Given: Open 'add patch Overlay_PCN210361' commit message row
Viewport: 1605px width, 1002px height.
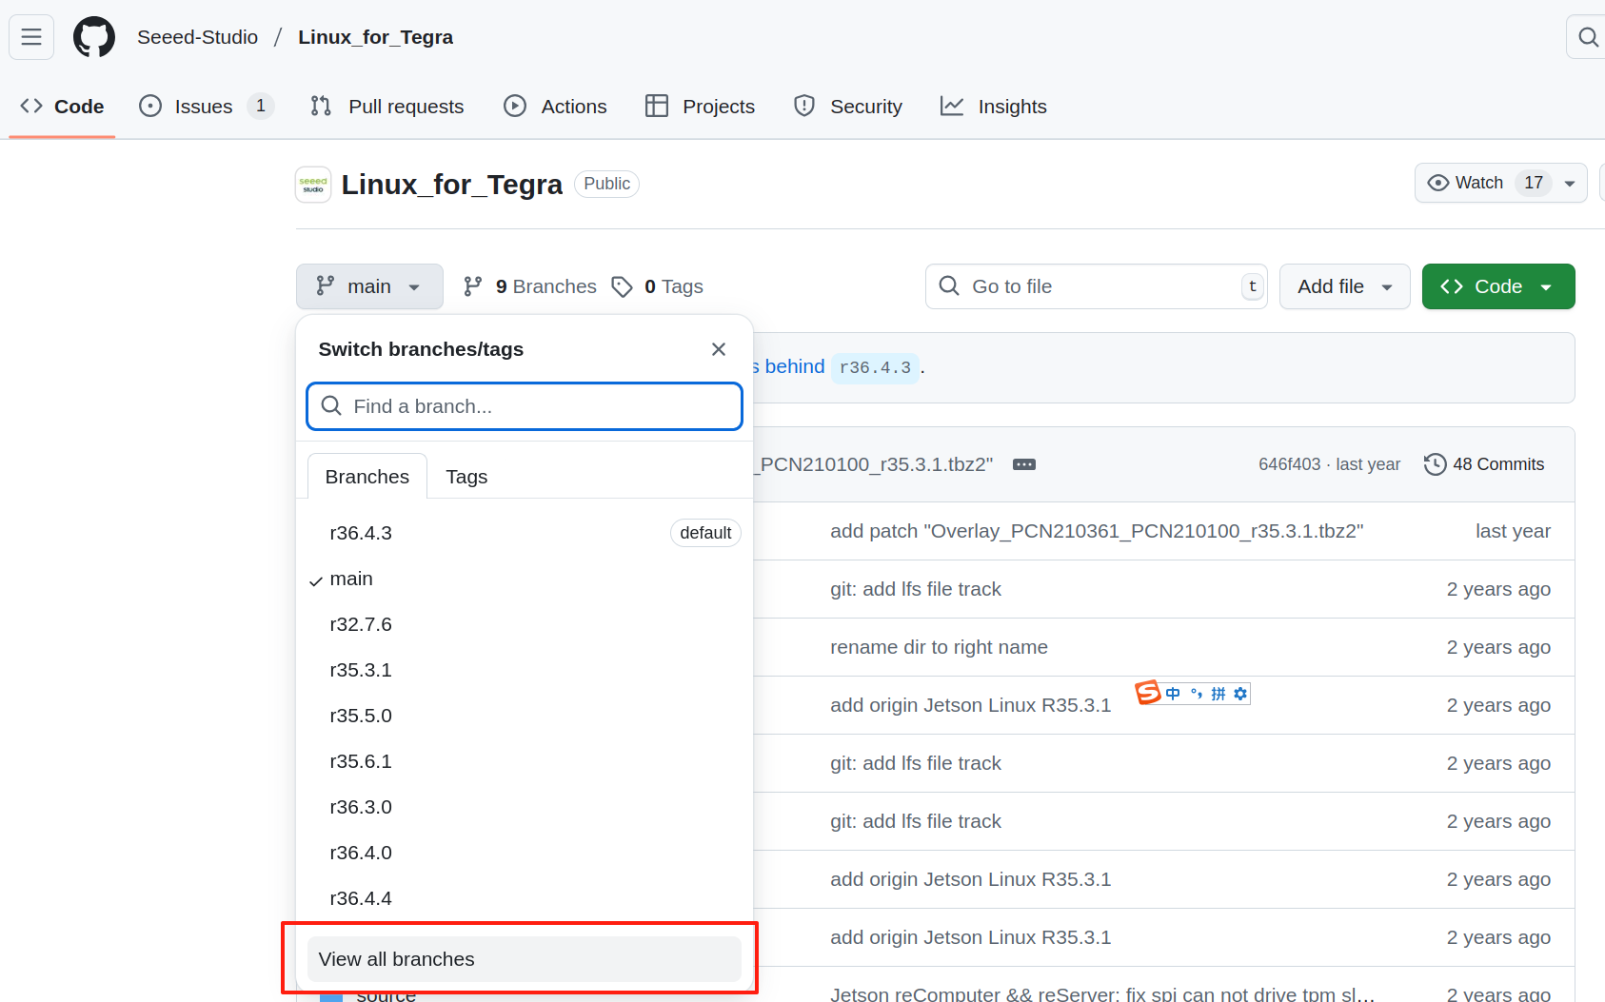Looking at the screenshot, I should (1097, 531).
